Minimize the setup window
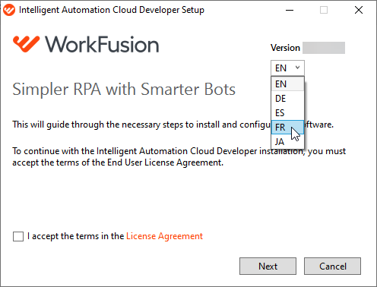 point(290,10)
